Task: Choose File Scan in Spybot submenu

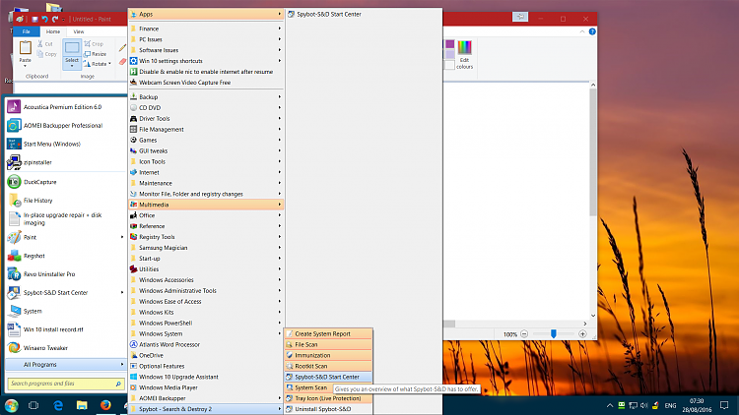Action: pyautogui.click(x=328, y=344)
